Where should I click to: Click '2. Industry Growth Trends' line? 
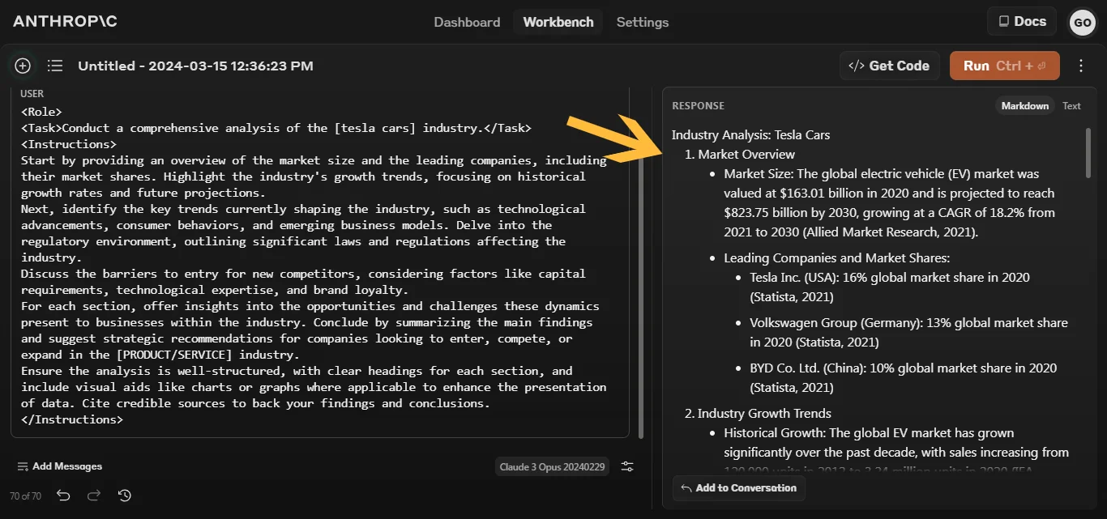tap(758, 414)
